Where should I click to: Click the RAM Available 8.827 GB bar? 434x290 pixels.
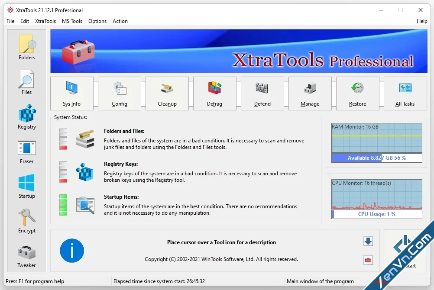pyautogui.click(x=377, y=158)
